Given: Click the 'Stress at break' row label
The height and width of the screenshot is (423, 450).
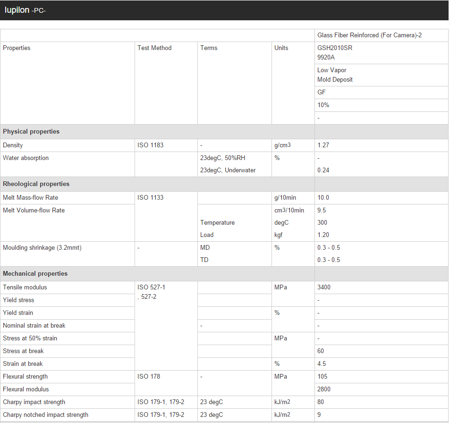Looking at the screenshot, I should click(68, 351).
